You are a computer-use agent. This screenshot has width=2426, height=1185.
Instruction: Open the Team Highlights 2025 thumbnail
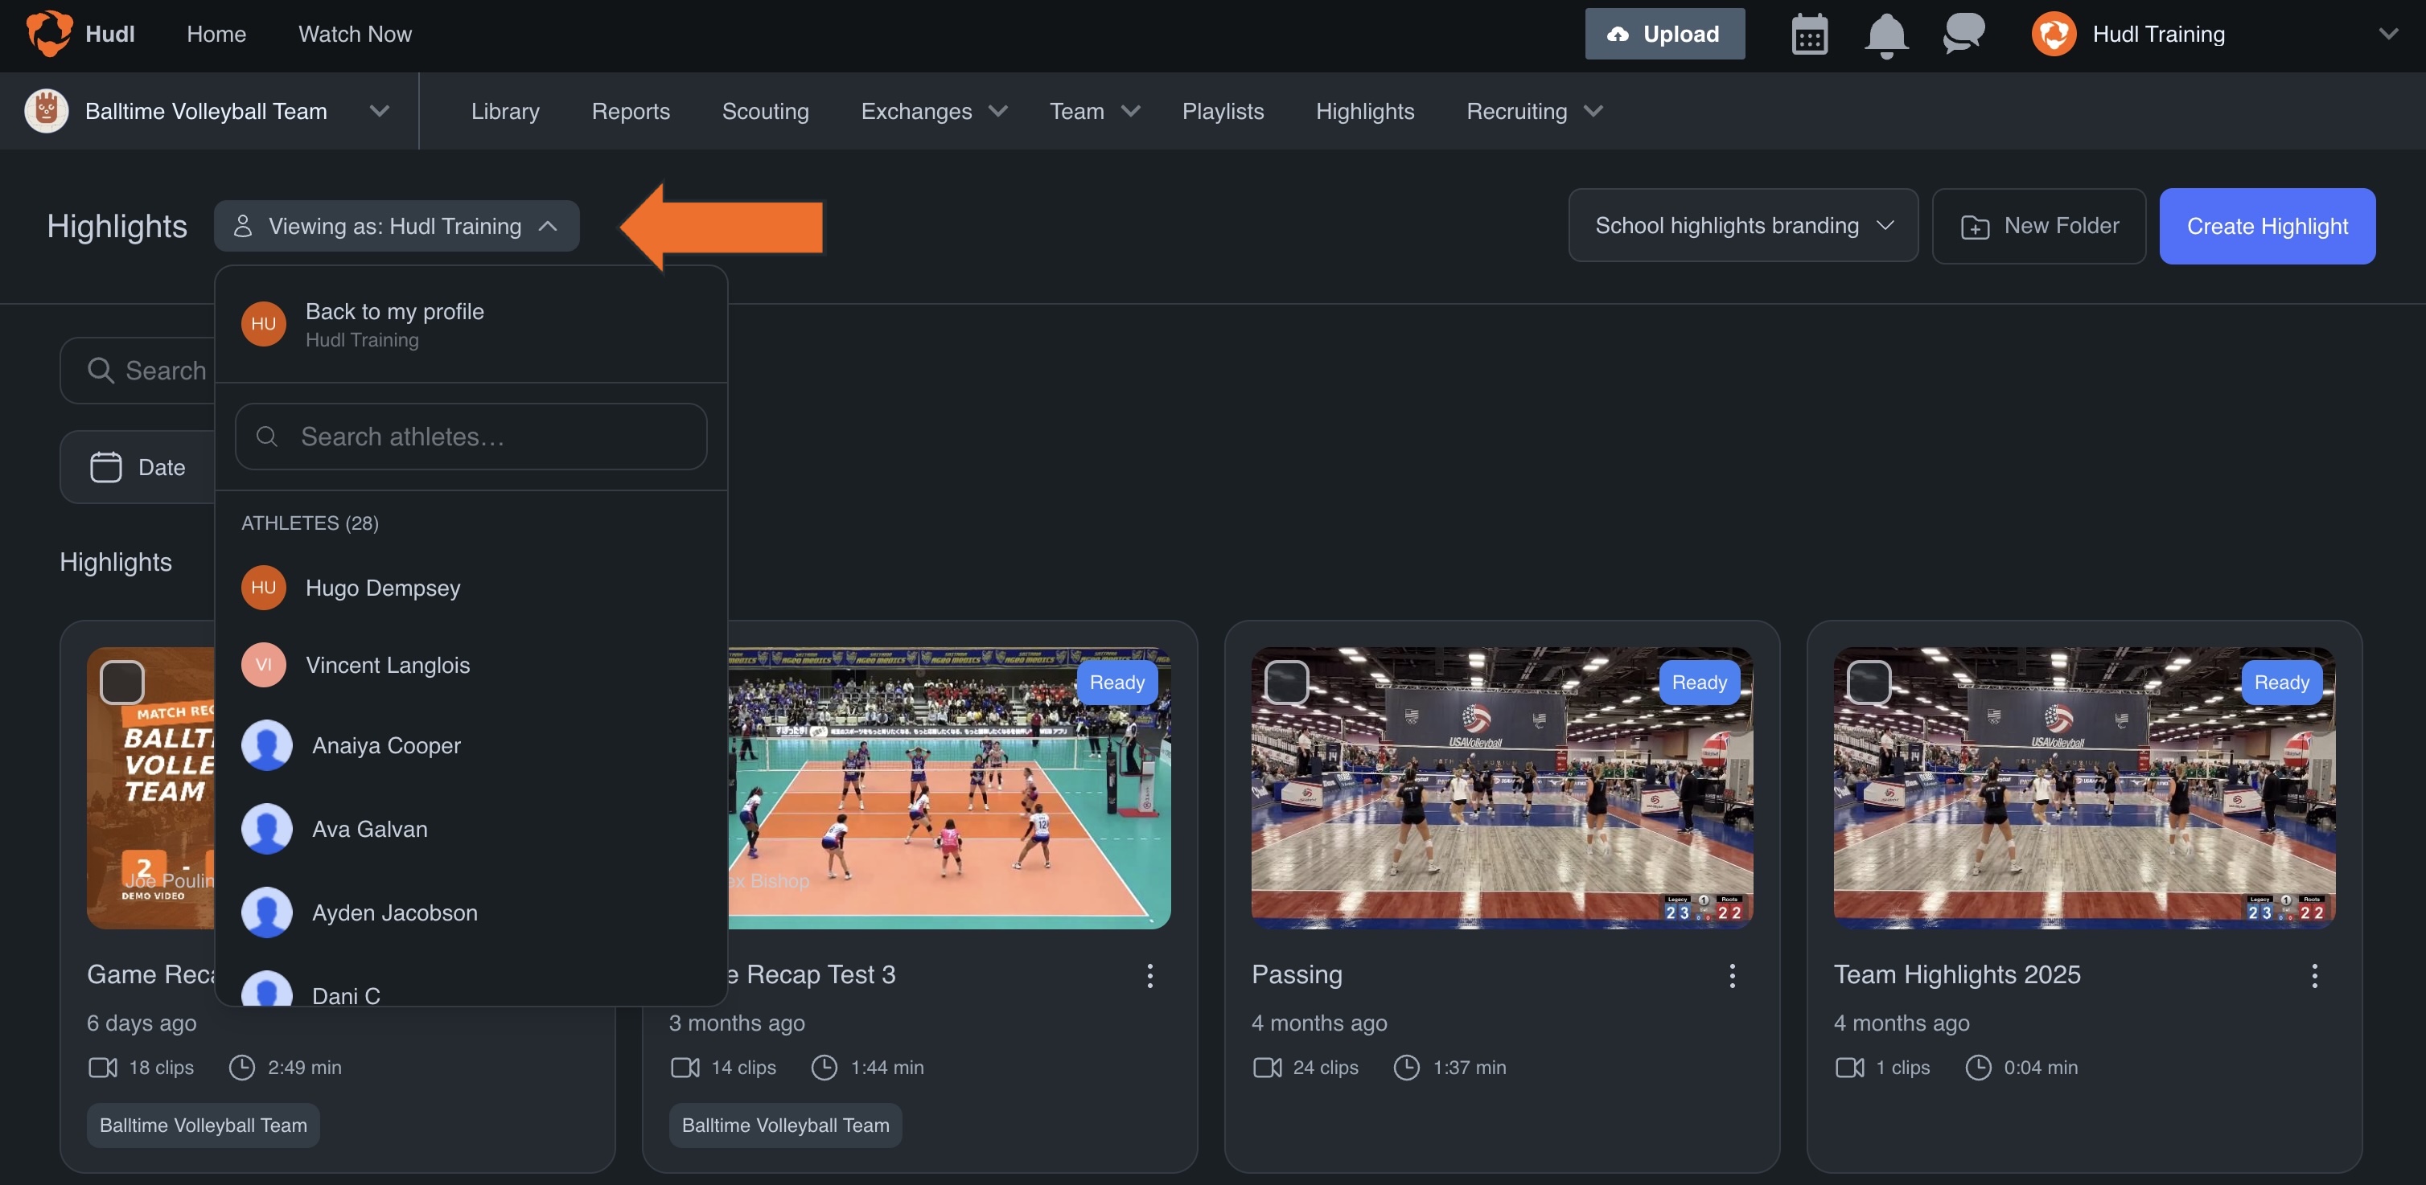(2083, 788)
